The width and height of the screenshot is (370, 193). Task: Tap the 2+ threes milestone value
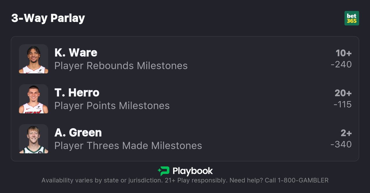pos(346,133)
